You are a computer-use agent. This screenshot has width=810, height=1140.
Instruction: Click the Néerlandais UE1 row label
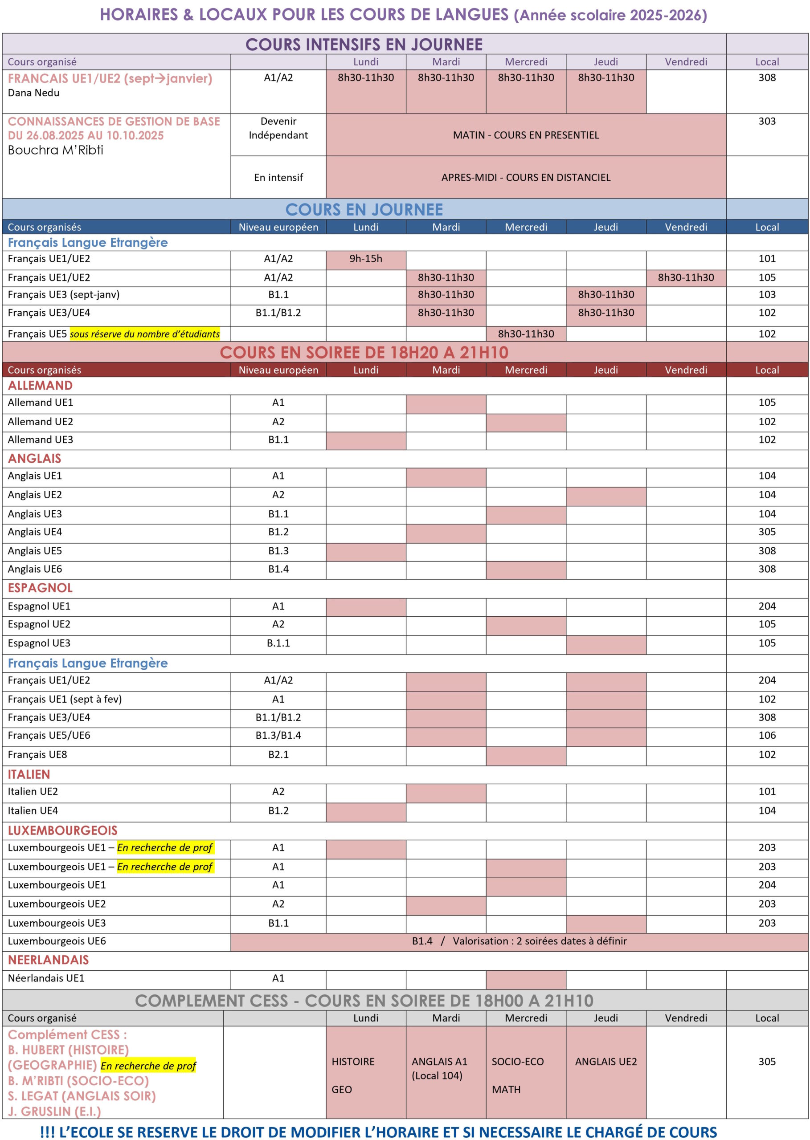click(x=46, y=978)
